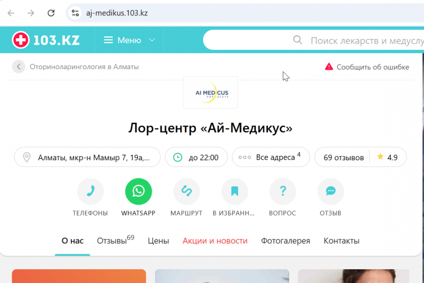Focus the Поиск лекарств search field
424x283 pixels.
coord(314,40)
